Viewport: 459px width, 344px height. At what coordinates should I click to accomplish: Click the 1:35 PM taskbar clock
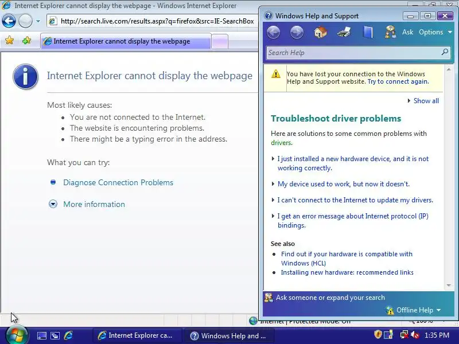click(437, 335)
